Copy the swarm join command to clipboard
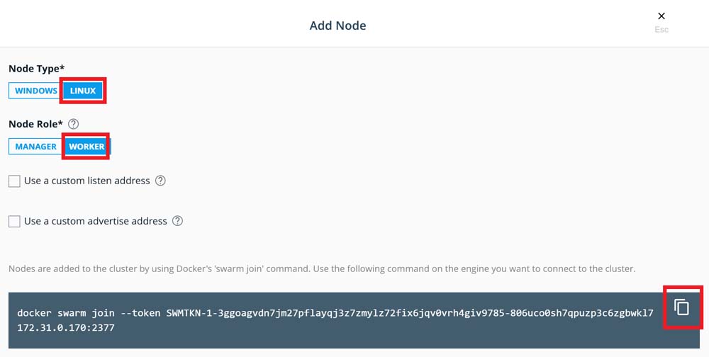 (681, 307)
